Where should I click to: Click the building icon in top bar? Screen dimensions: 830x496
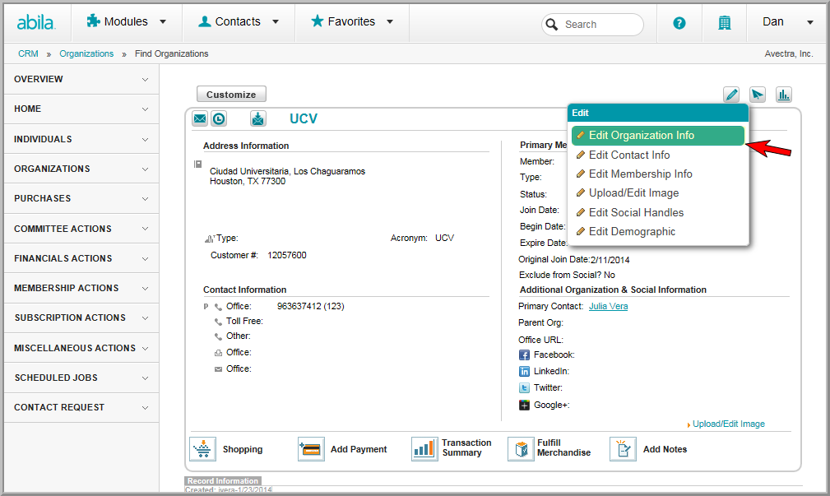pyautogui.click(x=724, y=23)
